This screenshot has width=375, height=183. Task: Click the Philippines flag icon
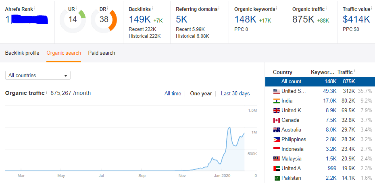[277, 139]
